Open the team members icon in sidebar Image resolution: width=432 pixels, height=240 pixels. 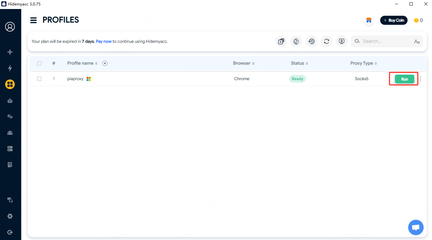click(10, 133)
